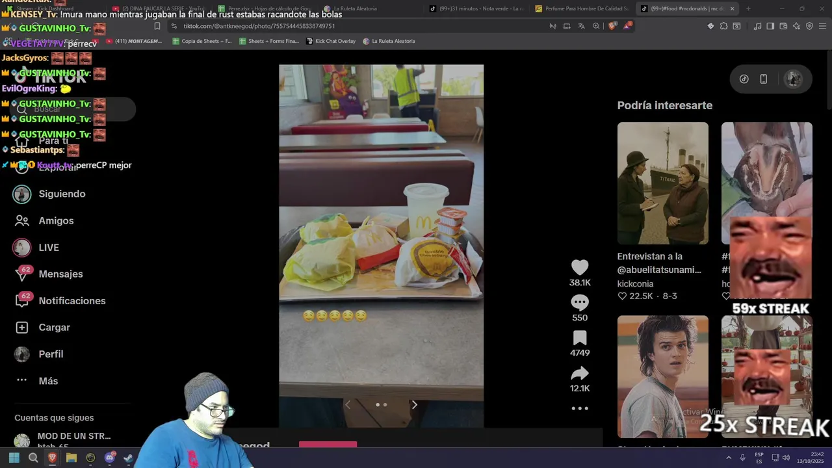Image resolution: width=832 pixels, height=468 pixels.
Task: Open Amigos in TikTok sidebar
Action: (x=56, y=220)
